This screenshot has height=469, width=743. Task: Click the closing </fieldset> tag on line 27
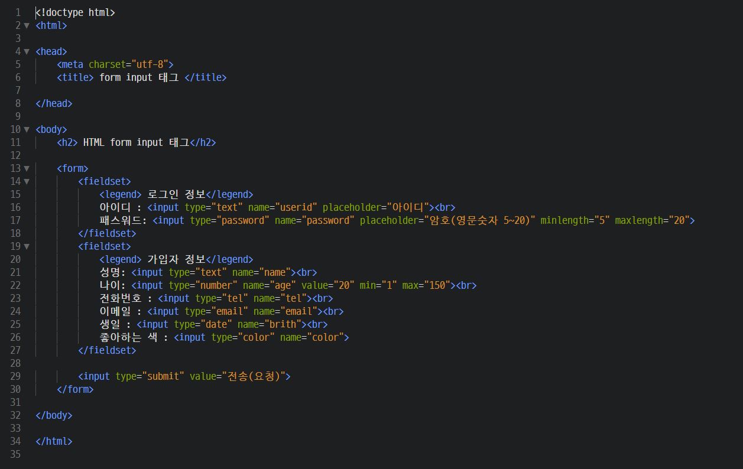[107, 350]
